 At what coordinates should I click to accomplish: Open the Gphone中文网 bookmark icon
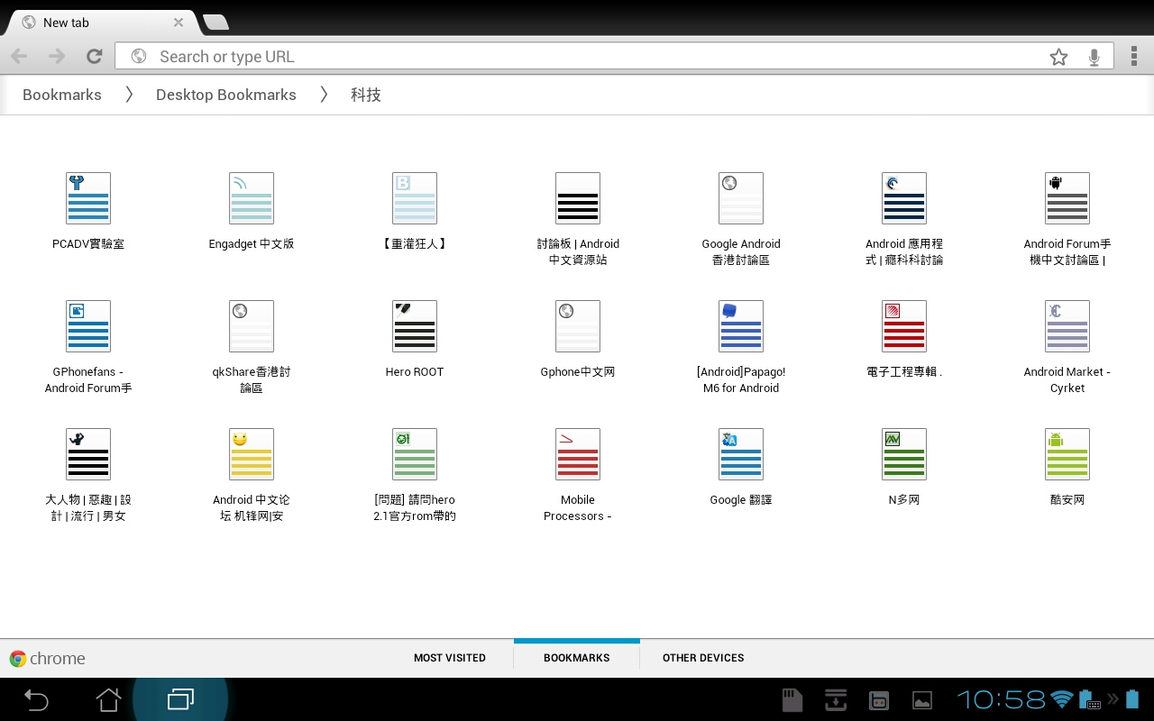pyautogui.click(x=578, y=326)
